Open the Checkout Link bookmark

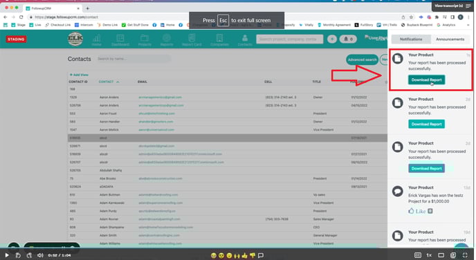[x=57, y=25]
